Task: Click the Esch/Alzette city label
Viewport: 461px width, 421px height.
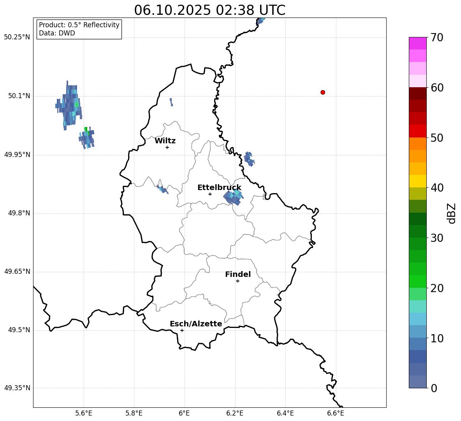Action: [x=196, y=324]
